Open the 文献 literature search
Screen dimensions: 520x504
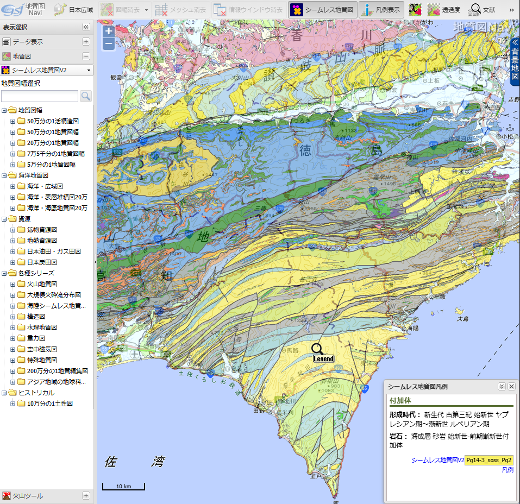pos(481,10)
